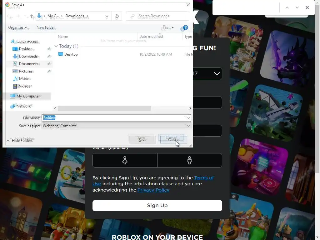The width and height of the screenshot is (320, 240).
Task: Select Network in navigation pane
Action: click(x=23, y=106)
